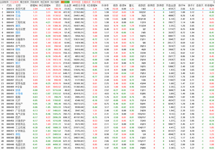This screenshot has height=150, width=215.
Task: Select the 商业连锁 sector row
Action: 107,148
